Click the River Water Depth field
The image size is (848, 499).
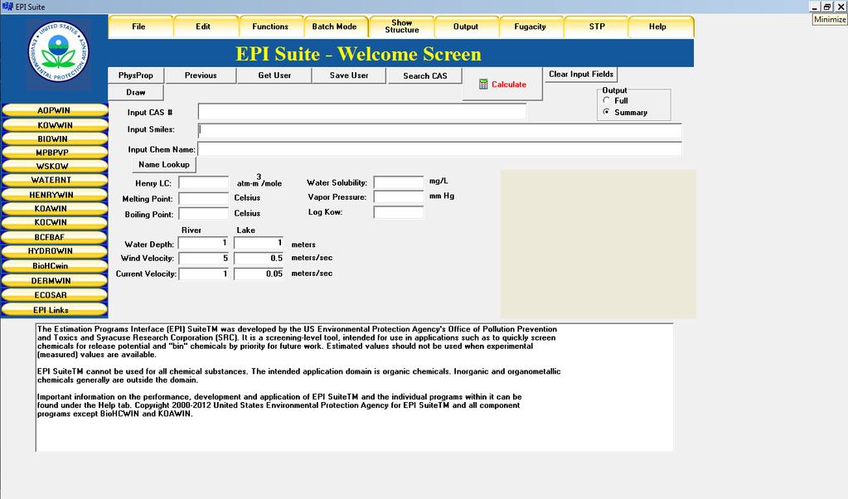tap(203, 243)
